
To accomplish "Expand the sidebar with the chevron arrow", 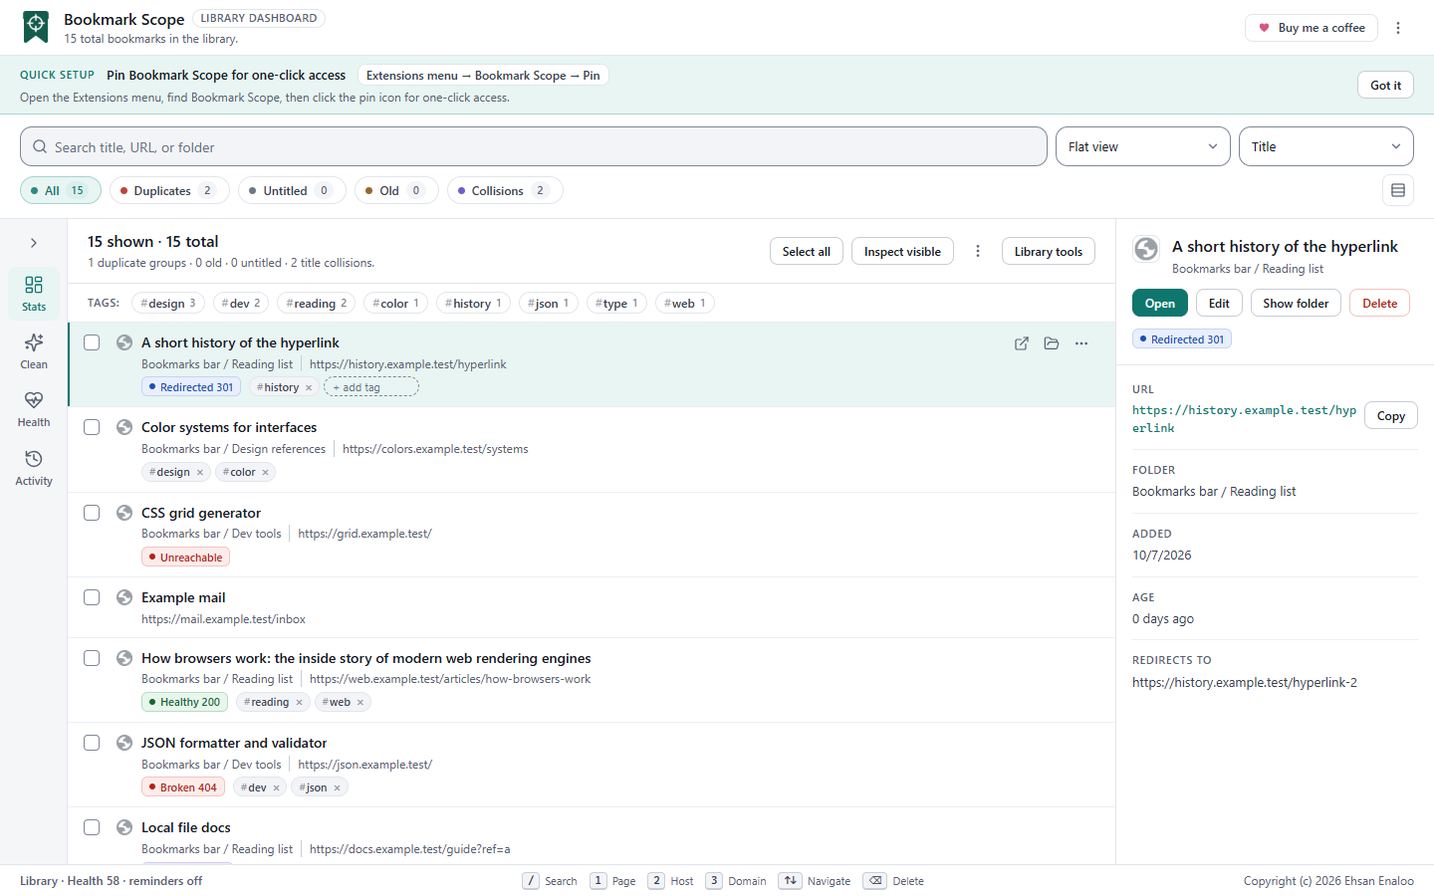I will pos(34,243).
